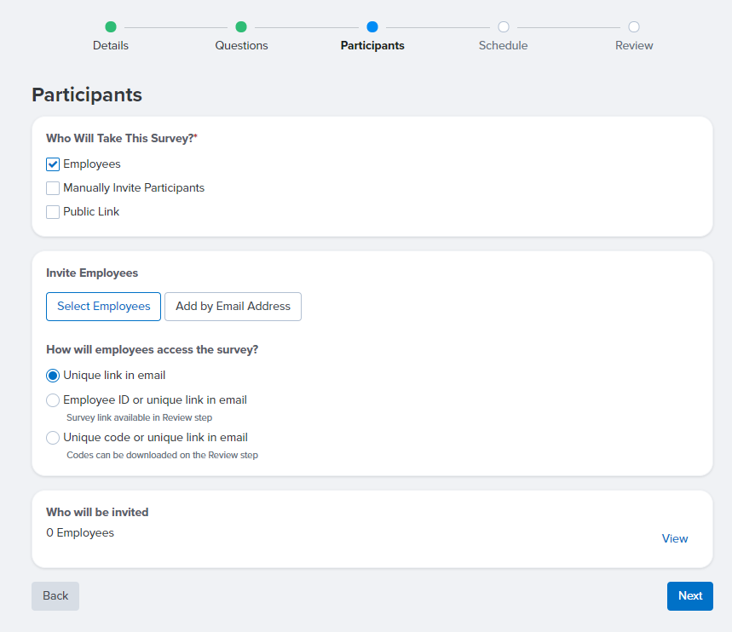Screen dimensions: 732x632
Task: Check the Public Link option
Action: pyautogui.click(x=53, y=211)
